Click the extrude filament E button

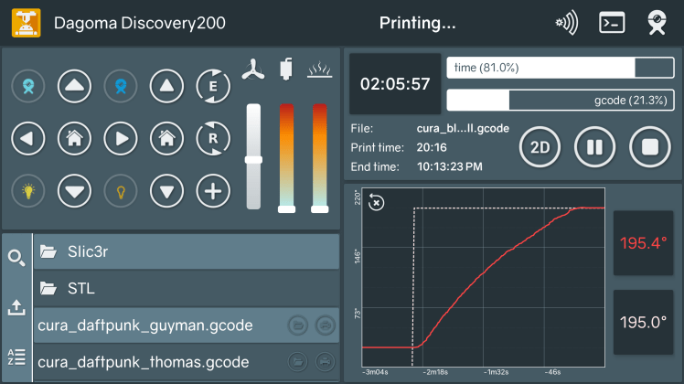tap(213, 87)
